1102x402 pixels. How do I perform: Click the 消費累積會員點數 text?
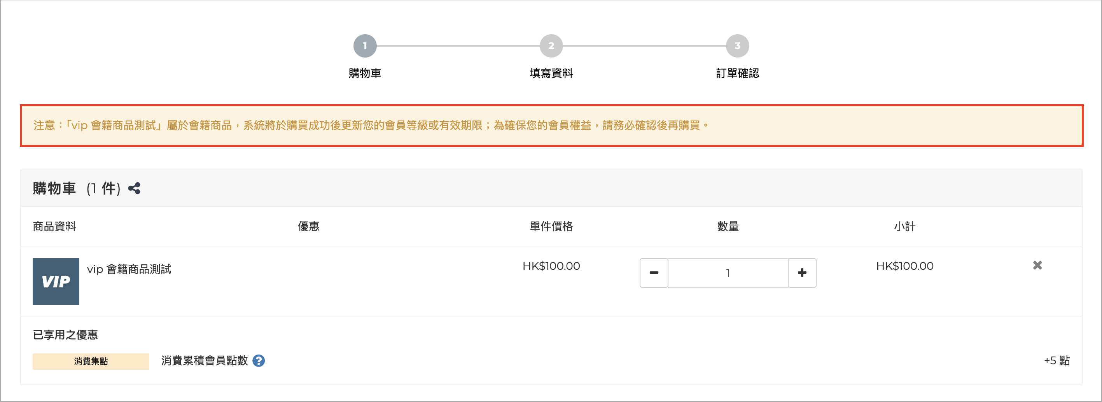click(x=205, y=360)
